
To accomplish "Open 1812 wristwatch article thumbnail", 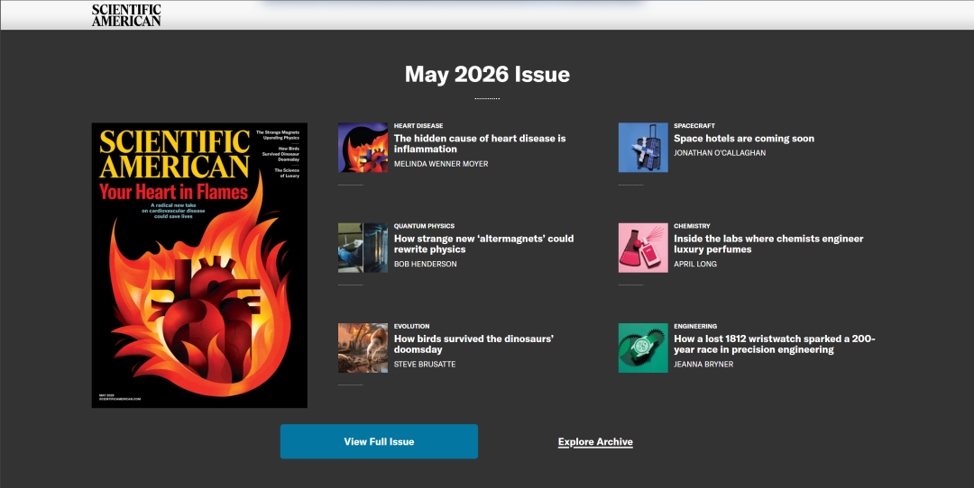I will [x=643, y=348].
